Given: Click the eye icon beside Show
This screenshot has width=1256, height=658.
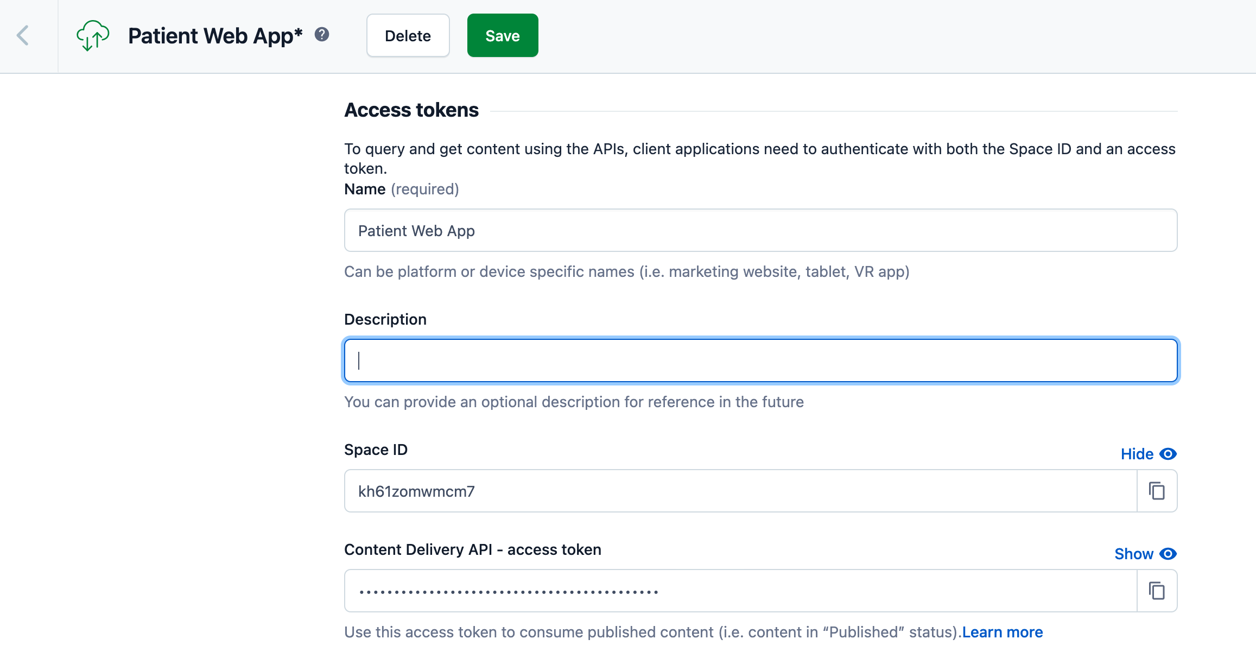Looking at the screenshot, I should click(x=1168, y=554).
